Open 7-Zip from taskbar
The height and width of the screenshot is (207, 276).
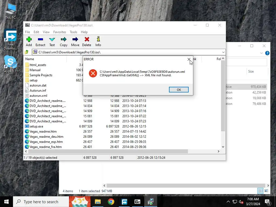137,202
